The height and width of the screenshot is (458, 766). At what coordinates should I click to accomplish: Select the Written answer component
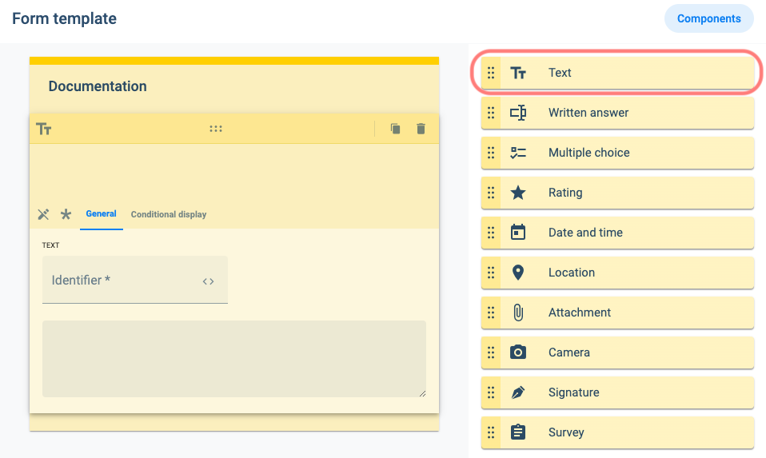tap(617, 113)
